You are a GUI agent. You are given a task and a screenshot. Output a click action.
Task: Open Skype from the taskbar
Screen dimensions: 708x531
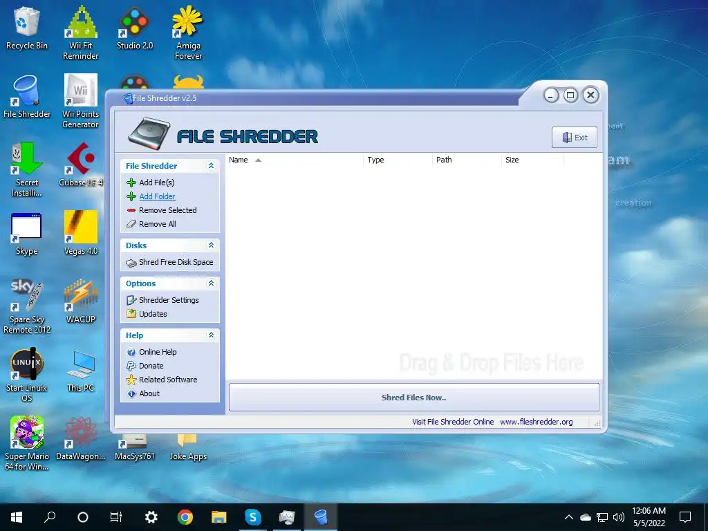(x=253, y=517)
